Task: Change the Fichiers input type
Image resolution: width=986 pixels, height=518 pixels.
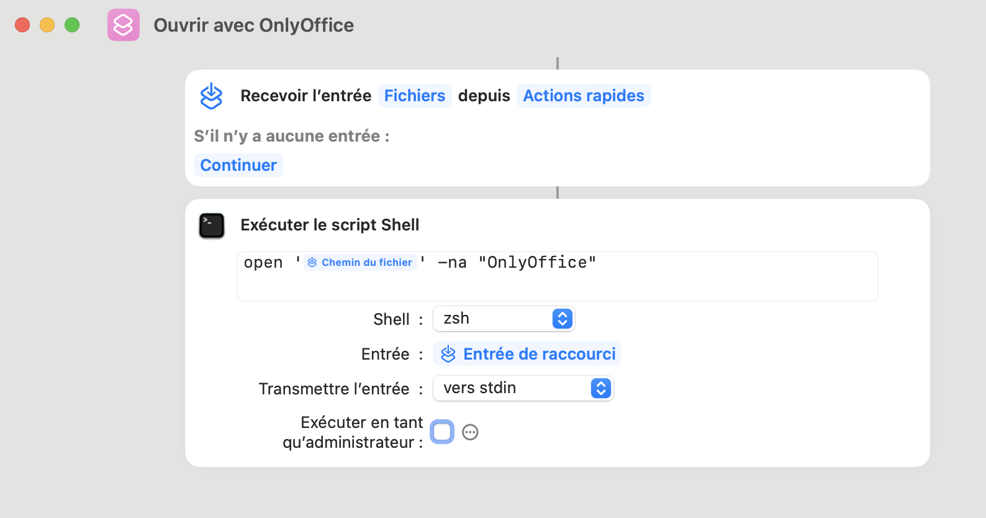Action: (x=415, y=96)
